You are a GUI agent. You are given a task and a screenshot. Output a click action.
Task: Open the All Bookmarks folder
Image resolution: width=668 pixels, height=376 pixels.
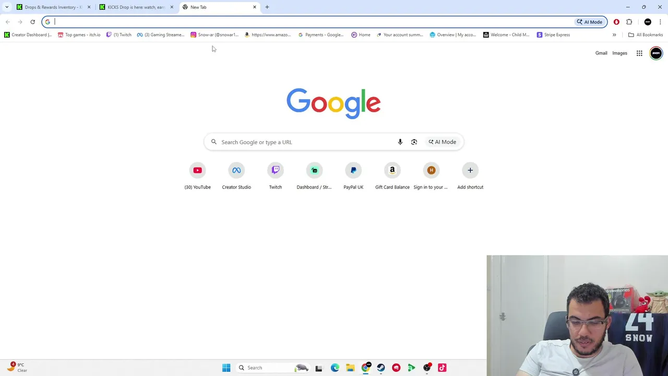point(646,35)
